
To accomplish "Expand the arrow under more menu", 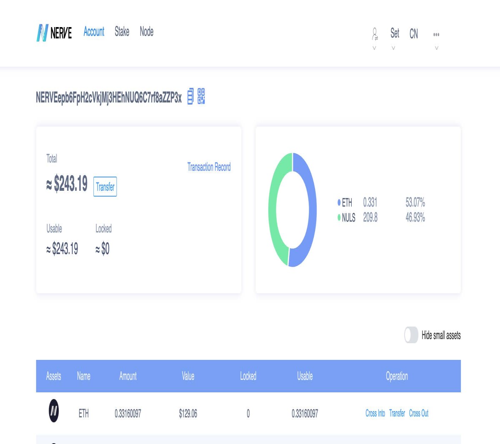I will pyautogui.click(x=437, y=48).
